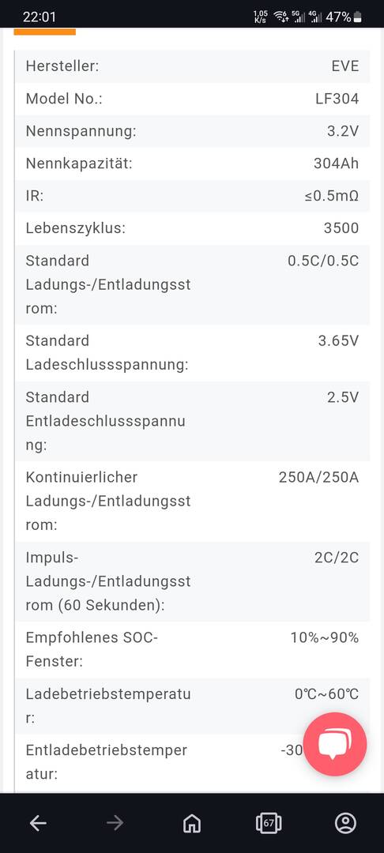Tap the Hersteller row label
Screen dimensions: 384x853
pyautogui.click(x=62, y=66)
